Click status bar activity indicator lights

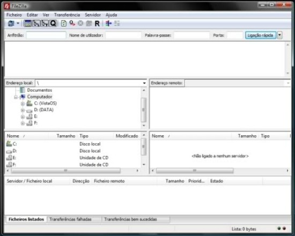(x=282, y=228)
